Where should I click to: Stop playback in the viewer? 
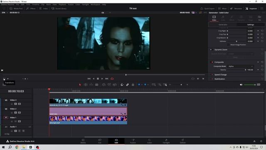98,79
